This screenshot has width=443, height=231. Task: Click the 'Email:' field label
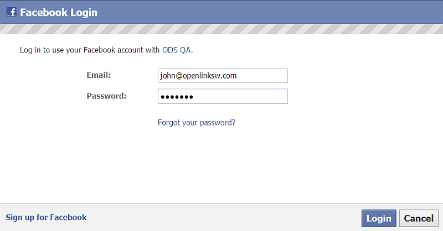99,75
